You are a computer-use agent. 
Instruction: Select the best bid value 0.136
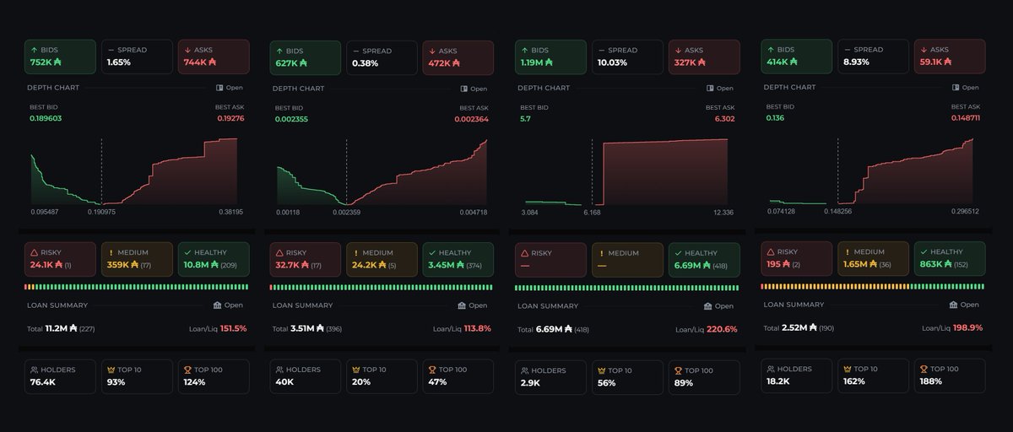[775, 118]
